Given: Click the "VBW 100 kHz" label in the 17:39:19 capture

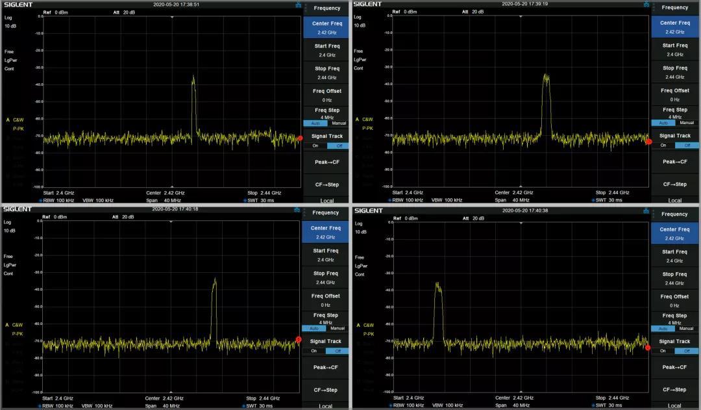Looking at the screenshot, I should pos(447,200).
